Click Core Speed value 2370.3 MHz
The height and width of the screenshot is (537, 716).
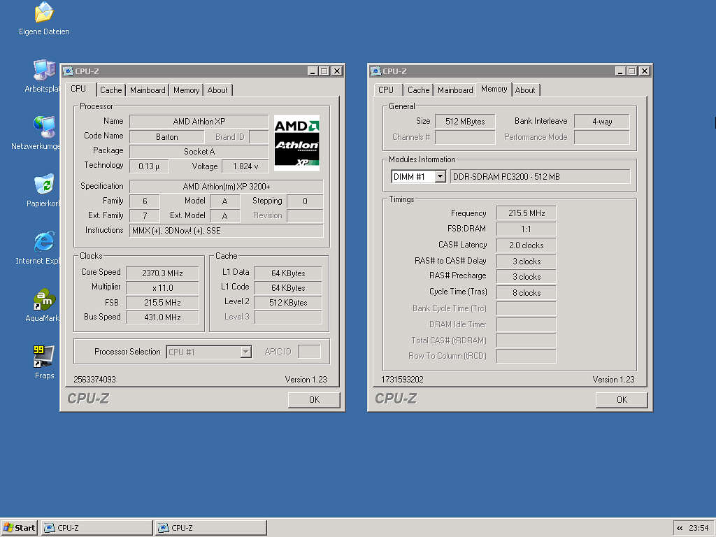[x=162, y=273]
